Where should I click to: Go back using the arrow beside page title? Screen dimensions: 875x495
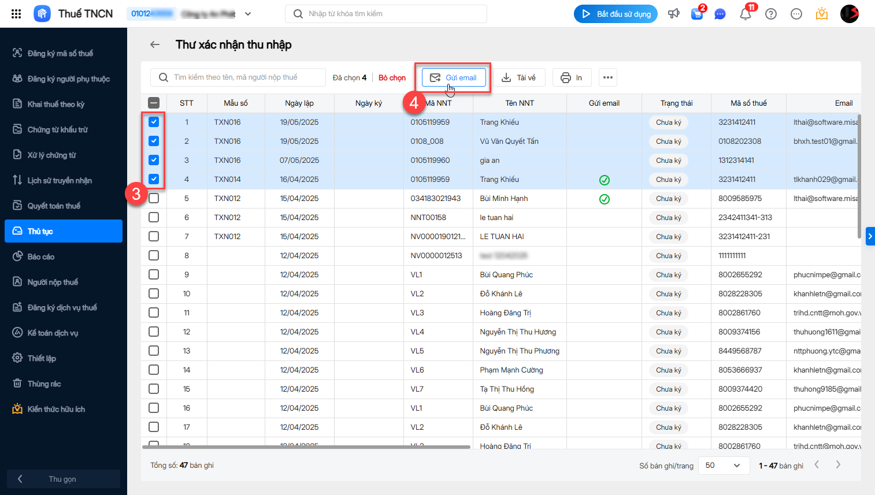pyautogui.click(x=155, y=44)
